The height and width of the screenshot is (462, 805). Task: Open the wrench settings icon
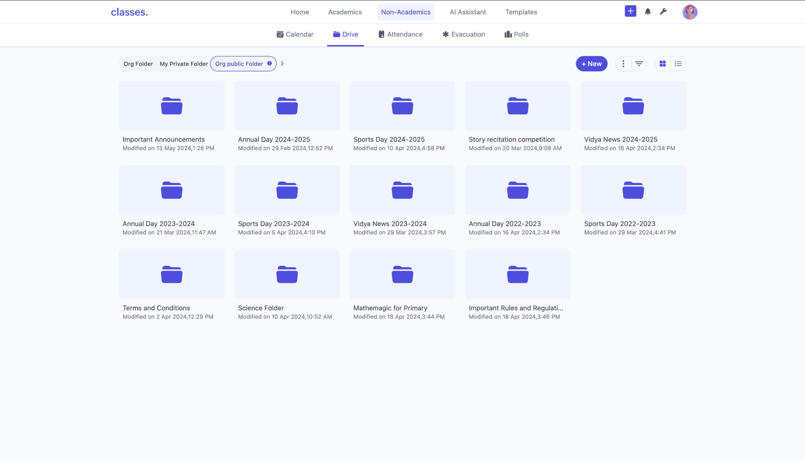tap(663, 12)
